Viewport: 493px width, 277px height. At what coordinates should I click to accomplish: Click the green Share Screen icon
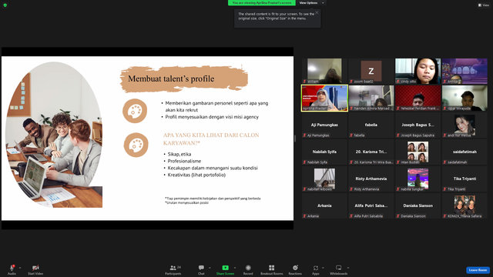click(x=226, y=268)
